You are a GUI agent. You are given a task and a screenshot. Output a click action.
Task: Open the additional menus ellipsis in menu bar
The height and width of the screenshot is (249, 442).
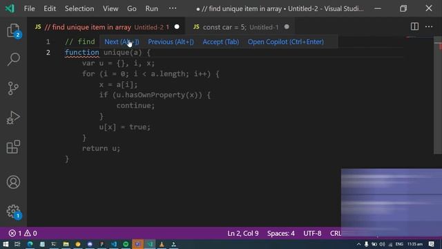coord(173,8)
